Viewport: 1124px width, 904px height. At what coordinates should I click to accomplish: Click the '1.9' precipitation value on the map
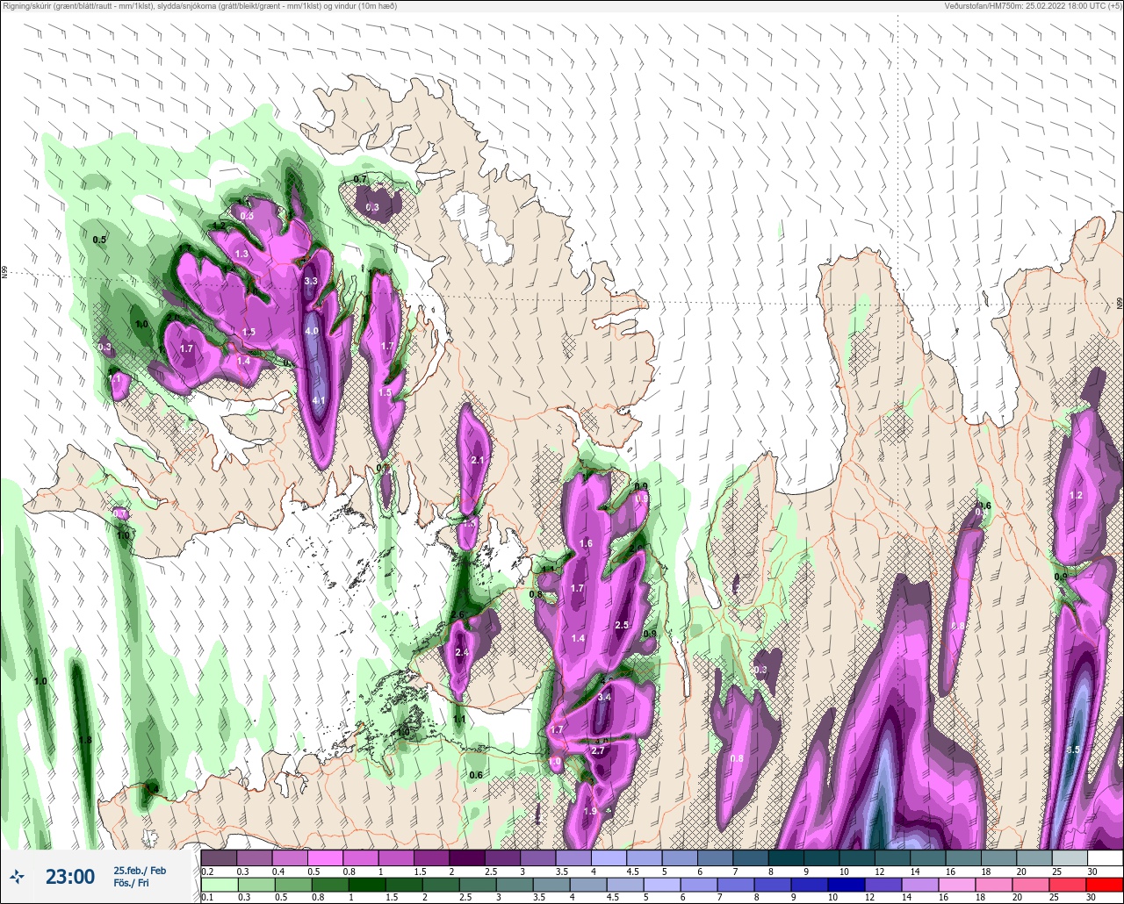[x=590, y=812]
